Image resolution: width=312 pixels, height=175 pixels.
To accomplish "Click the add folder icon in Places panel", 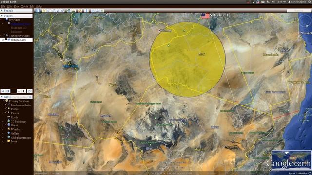I will coord(30,91).
